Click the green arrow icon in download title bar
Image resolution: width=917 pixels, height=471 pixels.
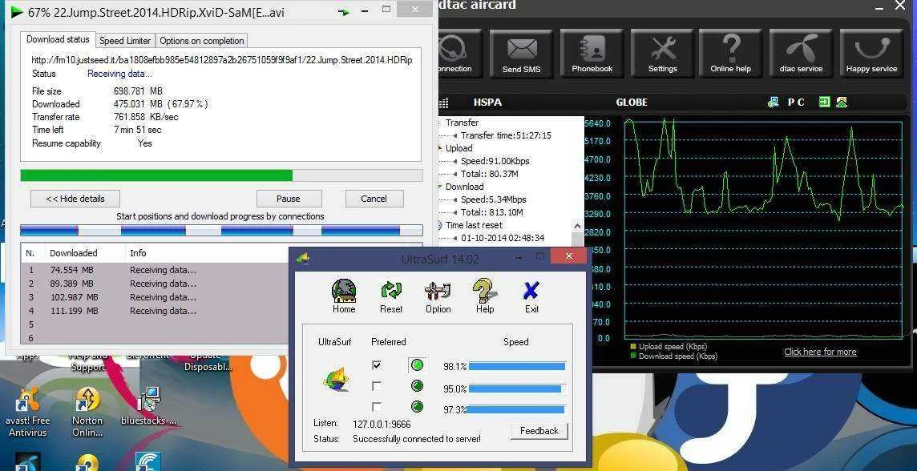pos(344,11)
